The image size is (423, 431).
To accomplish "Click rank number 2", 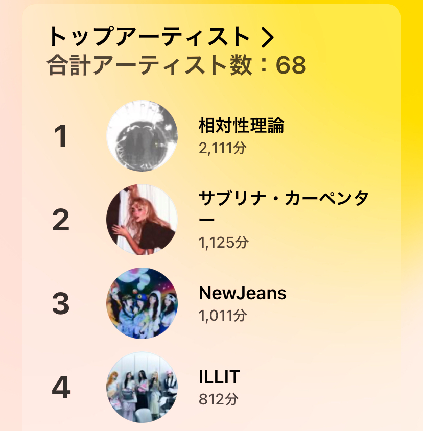I will [x=61, y=220].
